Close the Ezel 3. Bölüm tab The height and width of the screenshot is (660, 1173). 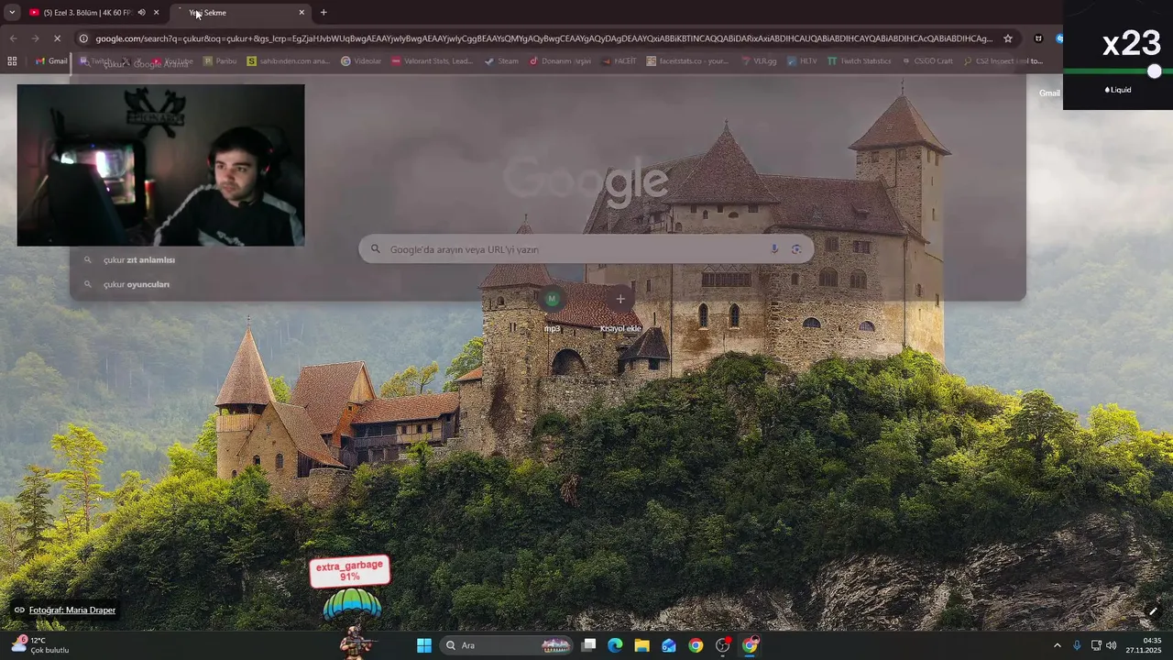tap(157, 13)
